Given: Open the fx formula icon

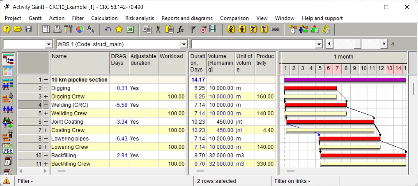Looking at the screenshot, I should coord(180,29).
